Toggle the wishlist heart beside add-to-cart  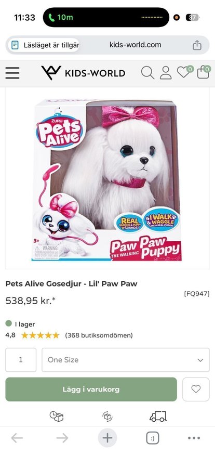pos(196,389)
